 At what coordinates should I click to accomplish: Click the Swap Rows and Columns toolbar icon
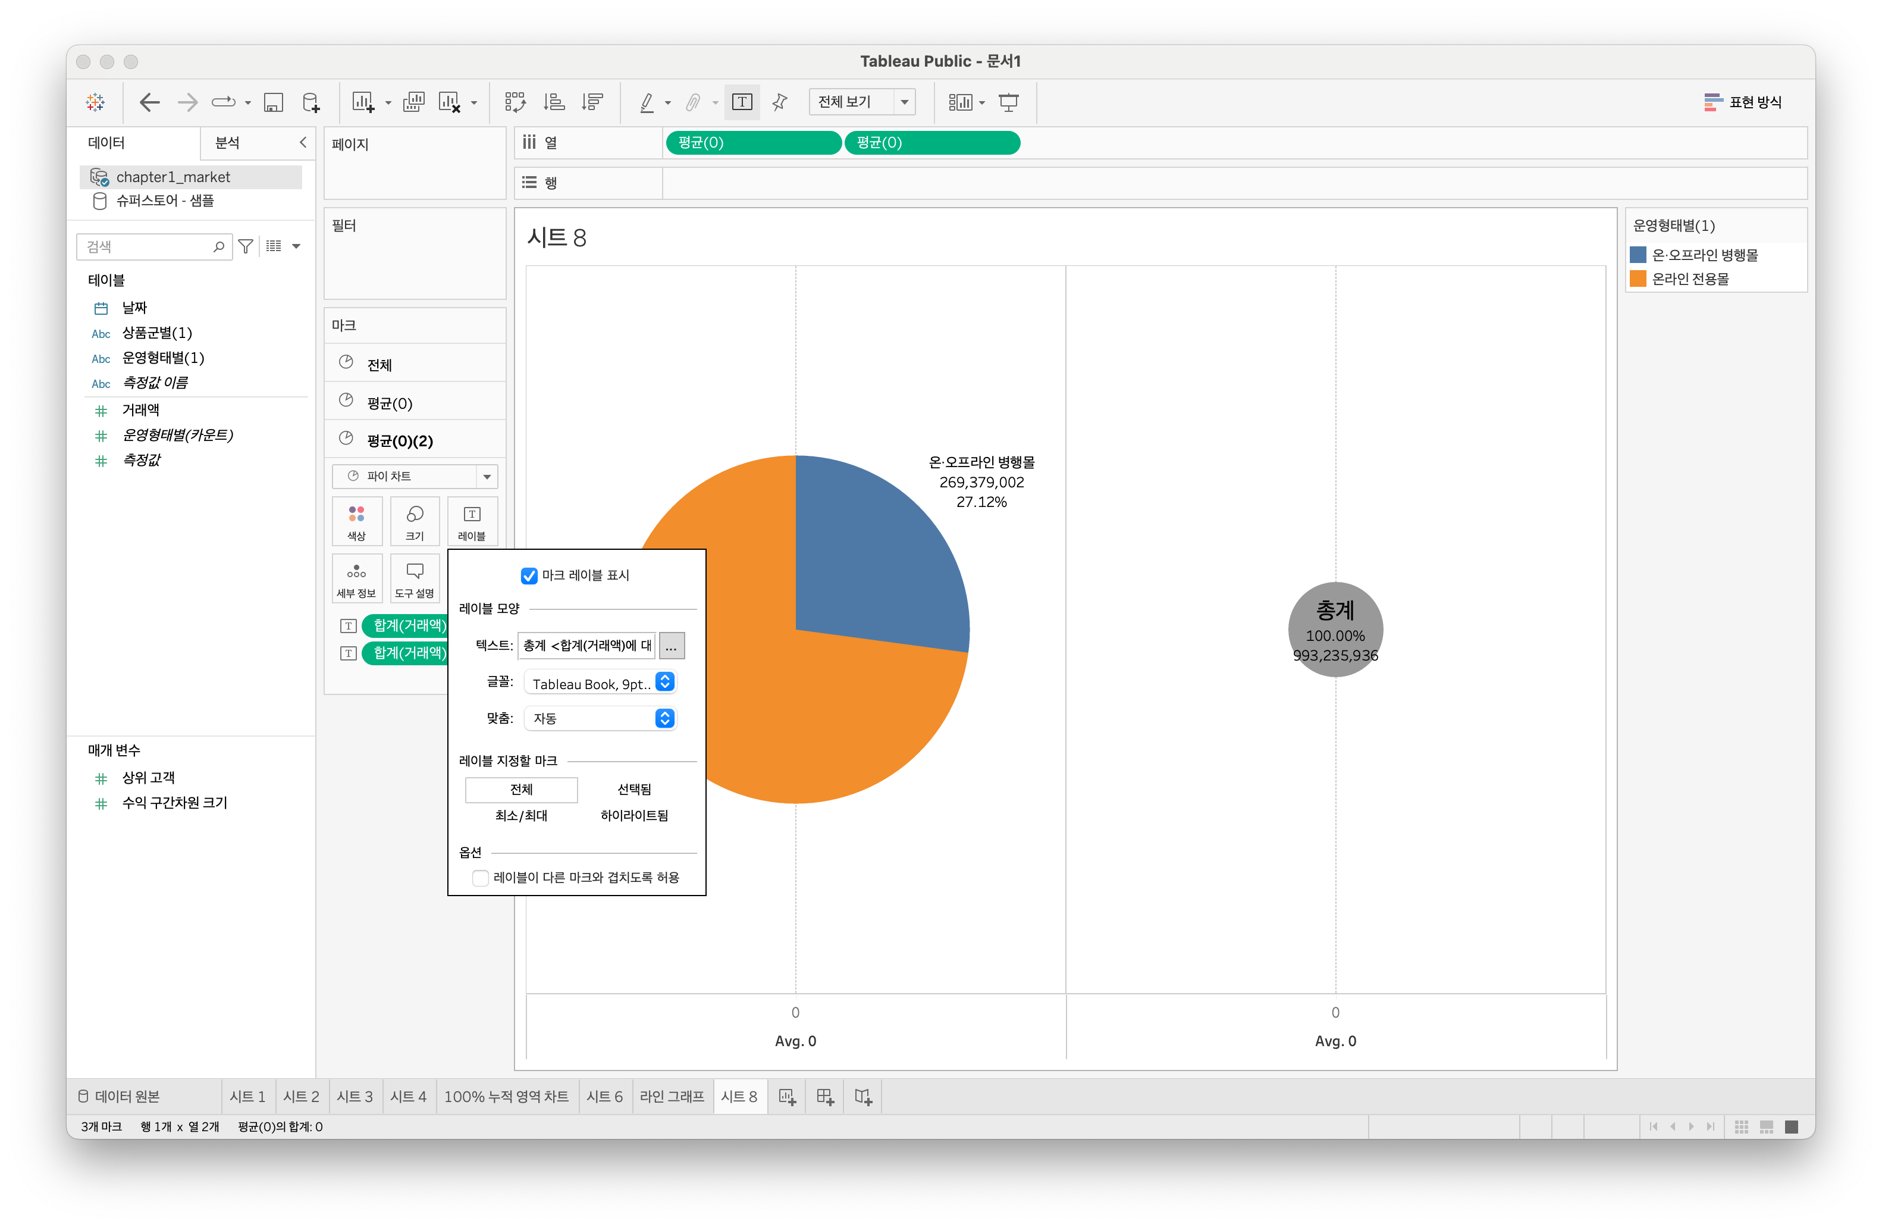[515, 102]
